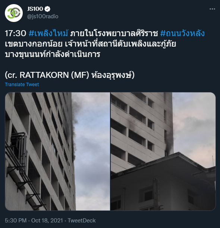220x228 pixels.
Task: Open the left photo of smoking building
Action: coord(57,151)
